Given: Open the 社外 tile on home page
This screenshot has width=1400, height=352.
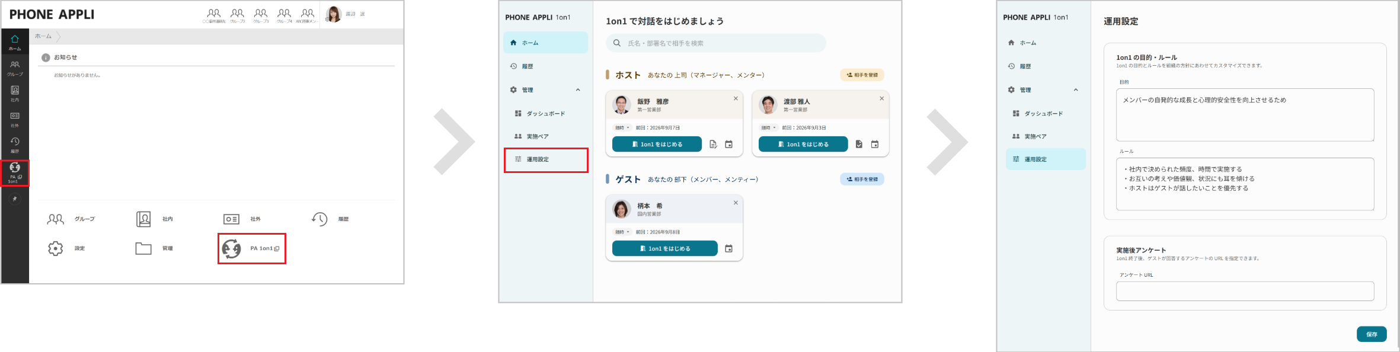Looking at the screenshot, I should [x=242, y=219].
